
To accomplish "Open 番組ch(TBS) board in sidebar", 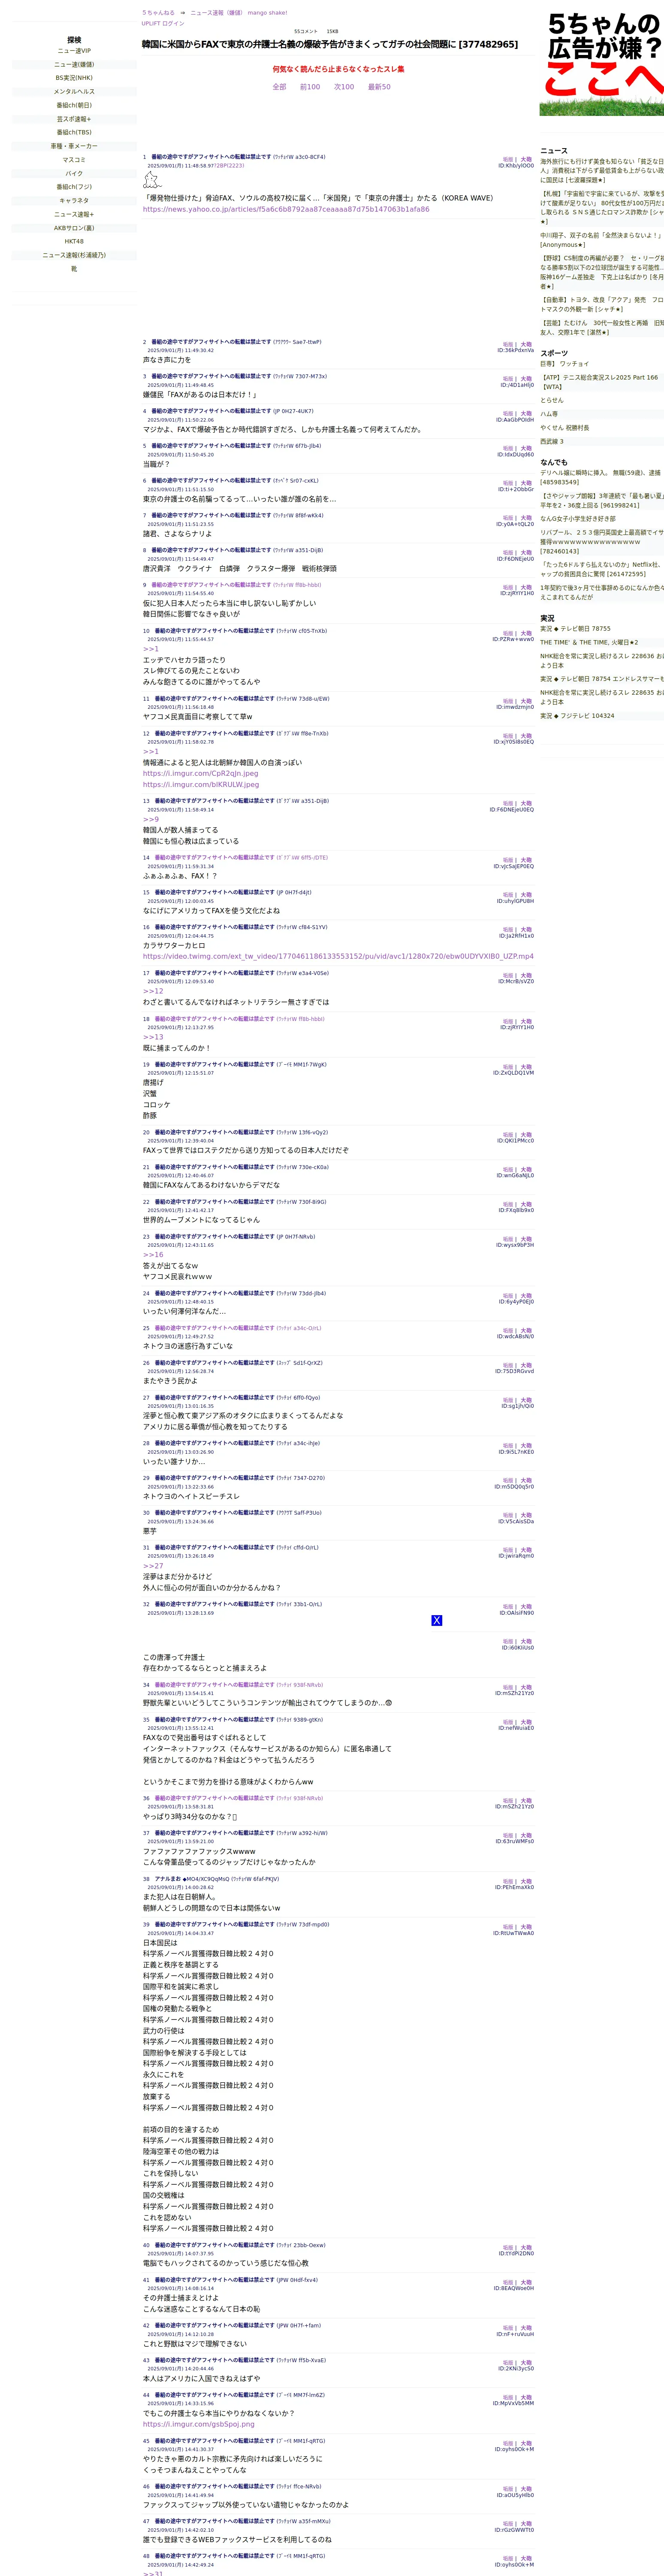I will (74, 132).
